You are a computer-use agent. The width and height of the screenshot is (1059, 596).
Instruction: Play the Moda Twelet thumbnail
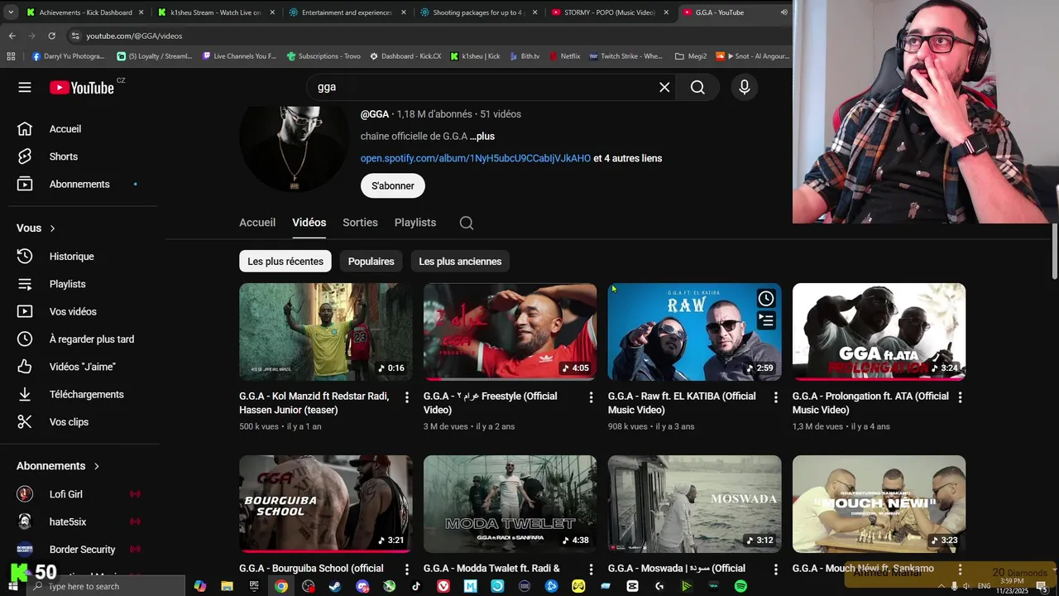point(510,504)
